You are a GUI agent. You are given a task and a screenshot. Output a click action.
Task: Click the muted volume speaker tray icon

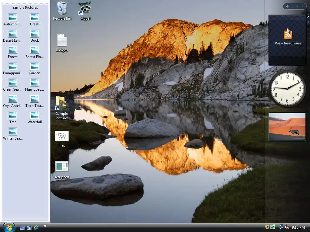(x=287, y=227)
